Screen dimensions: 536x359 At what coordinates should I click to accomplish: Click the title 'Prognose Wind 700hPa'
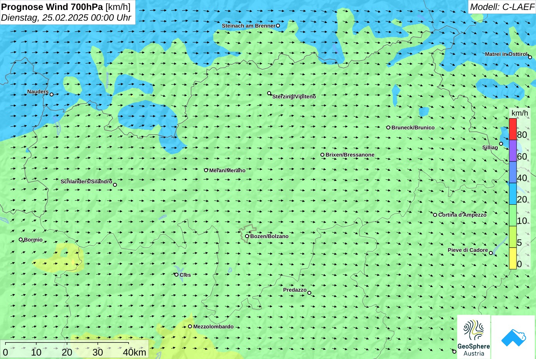pyautogui.click(x=52, y=7)
